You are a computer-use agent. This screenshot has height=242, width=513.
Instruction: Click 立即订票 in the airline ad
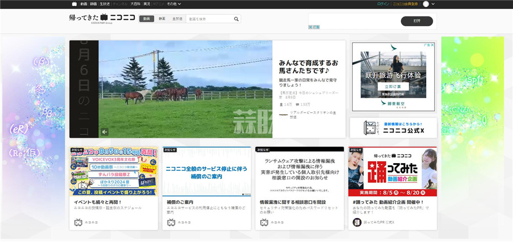[x=393, y=86]
